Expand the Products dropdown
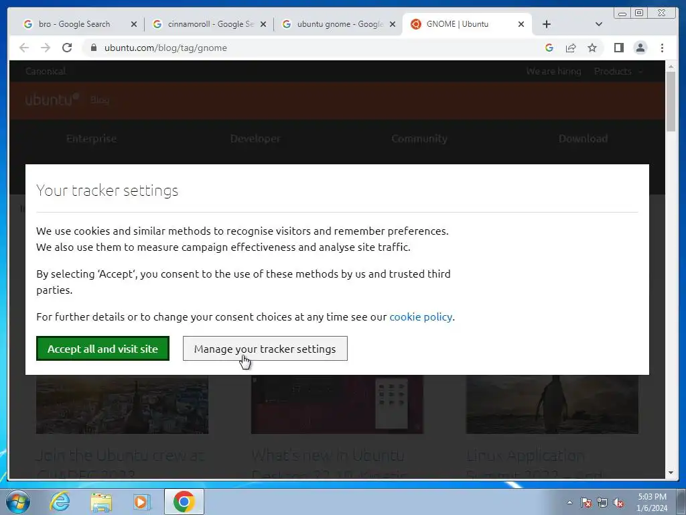This screenshot has width=686, height=515. pos(617,71)
